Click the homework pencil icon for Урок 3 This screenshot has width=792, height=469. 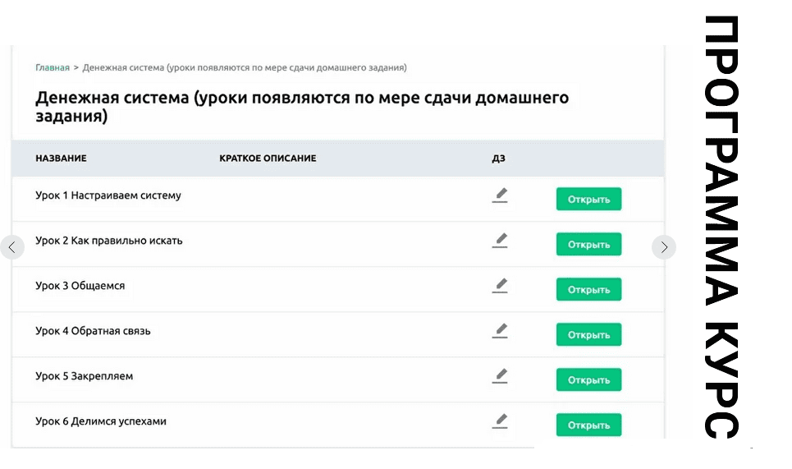tap(500, 286)
